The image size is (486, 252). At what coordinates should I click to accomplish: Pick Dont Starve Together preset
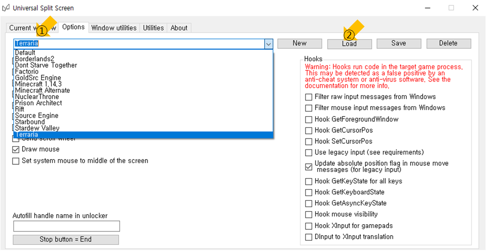click(143, 65)
